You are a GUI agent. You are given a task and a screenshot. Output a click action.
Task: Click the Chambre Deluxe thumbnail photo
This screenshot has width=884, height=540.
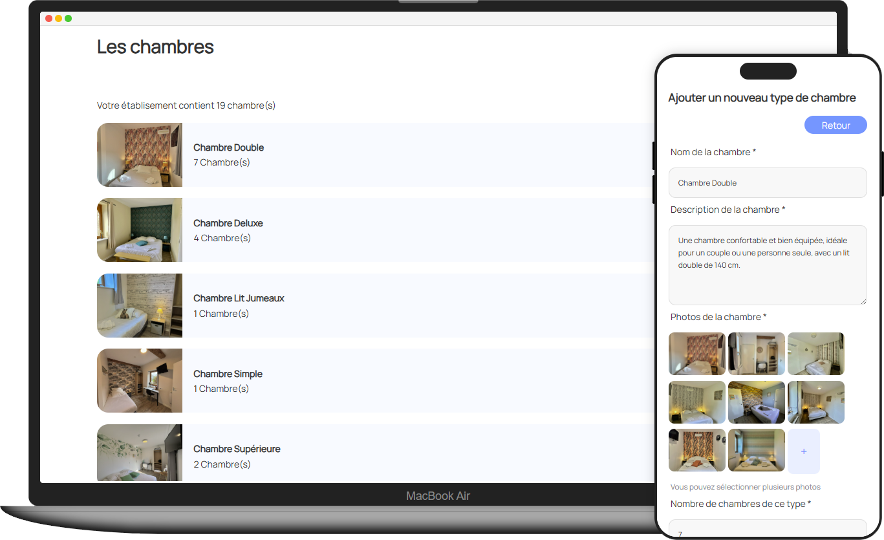(x=139, y=230)
